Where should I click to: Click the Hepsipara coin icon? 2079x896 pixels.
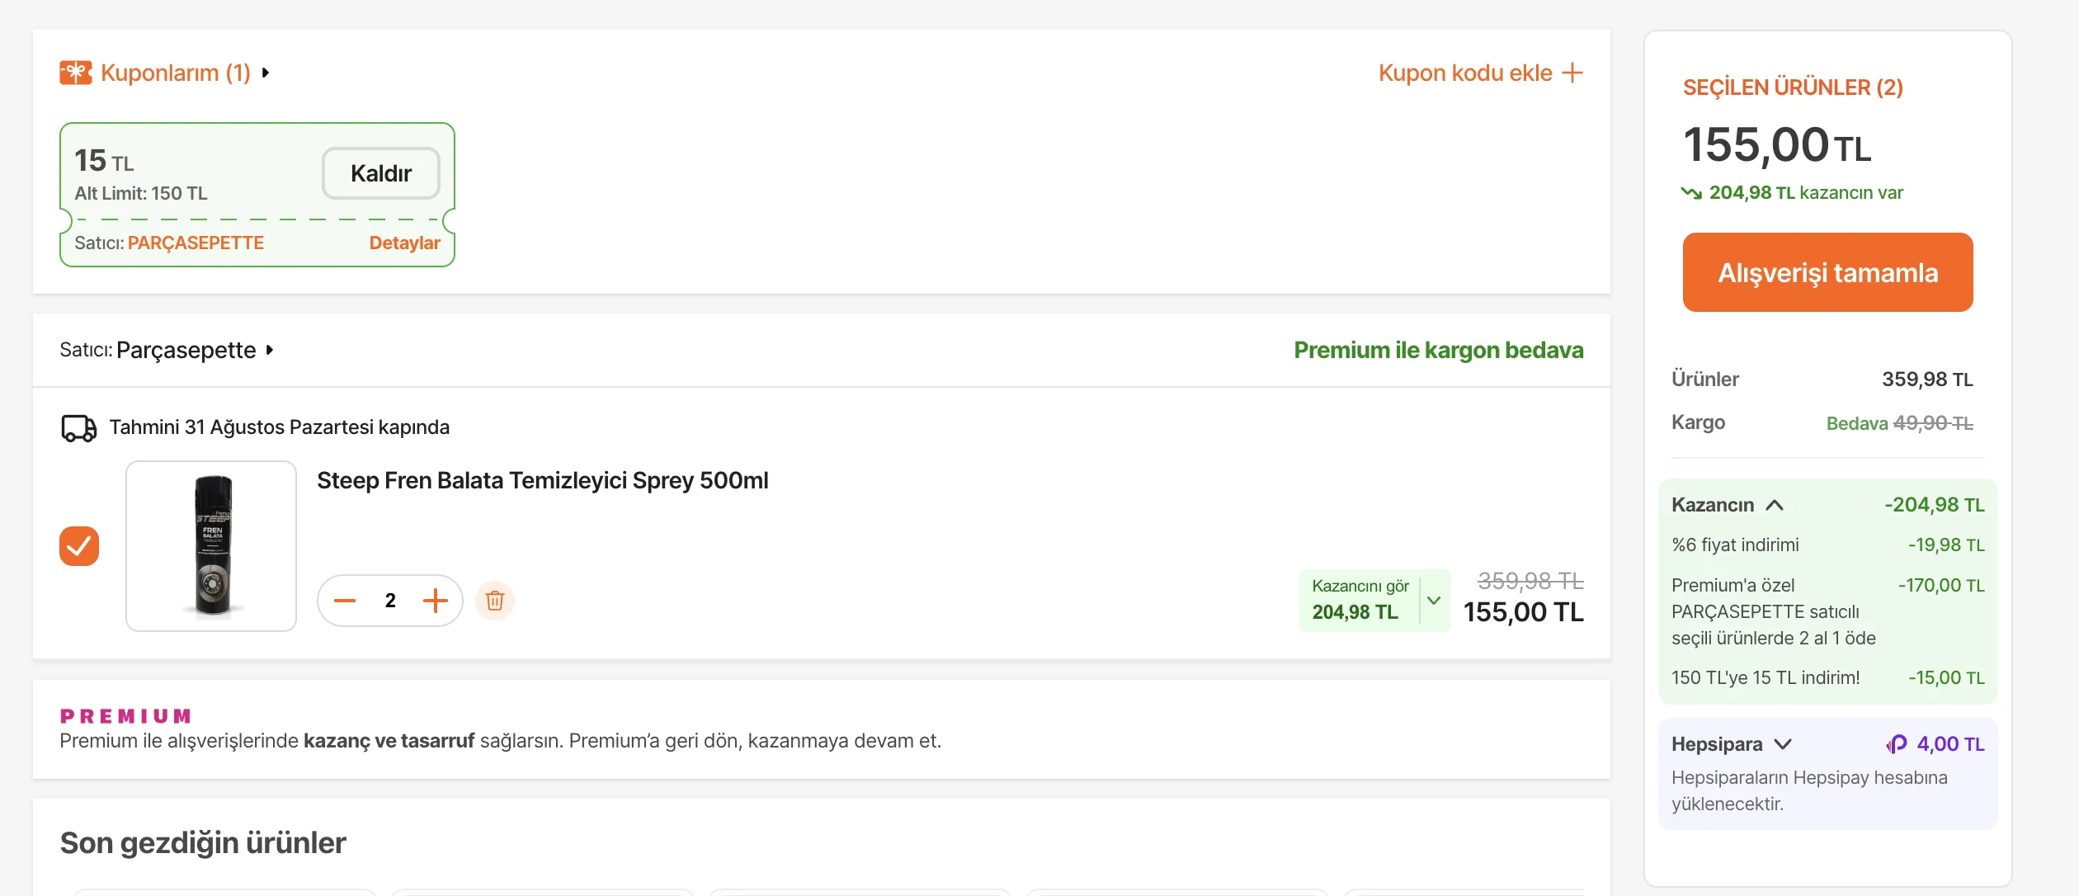1897,744
